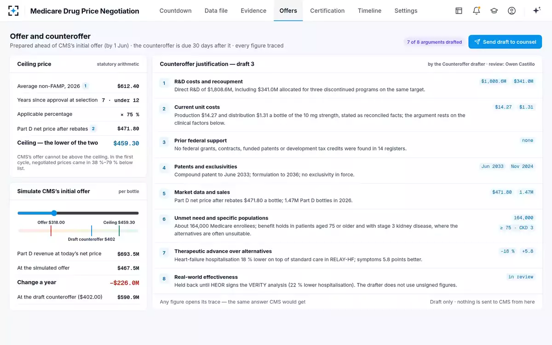Click the green Ceiling $459.30 marker
Image resolution: width=552 pixels, height=345 pixels.
click(119, 230)
